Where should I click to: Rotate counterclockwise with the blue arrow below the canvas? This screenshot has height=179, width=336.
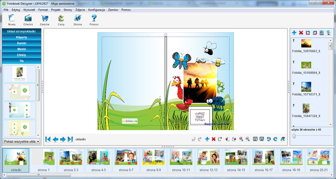269,139
